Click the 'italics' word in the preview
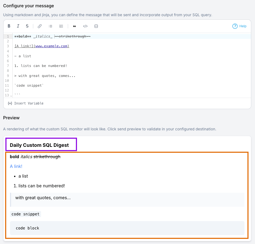 coord(26,157)
